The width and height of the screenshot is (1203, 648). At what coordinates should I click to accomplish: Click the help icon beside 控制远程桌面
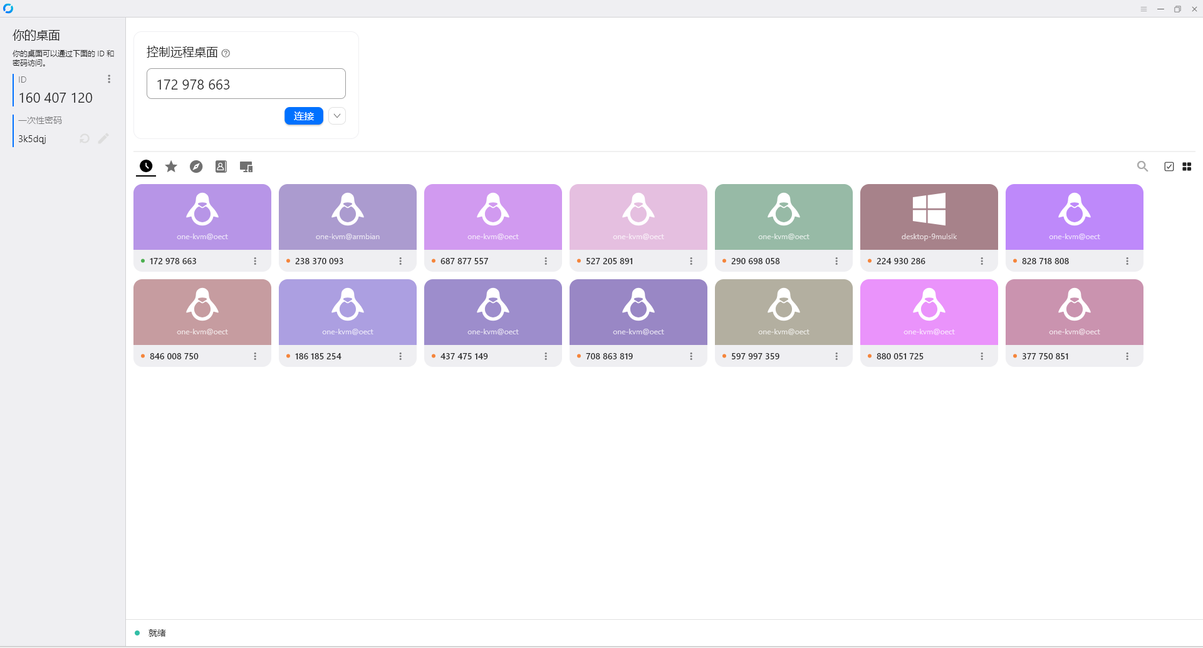pyautogui.click(x=226, y=53)
